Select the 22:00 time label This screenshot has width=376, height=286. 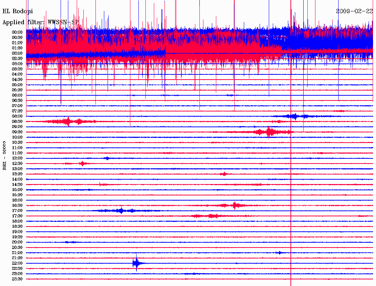click(17, 263)
